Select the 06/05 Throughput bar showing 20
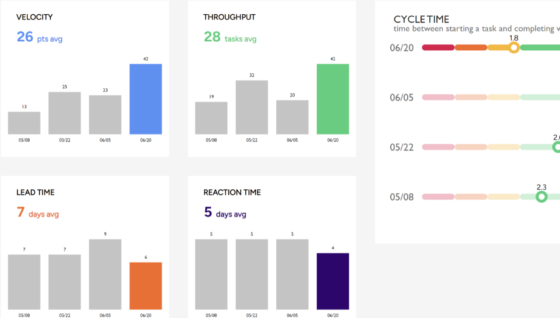Viewport: 560px width, 318px height. [x=292, y=117]
